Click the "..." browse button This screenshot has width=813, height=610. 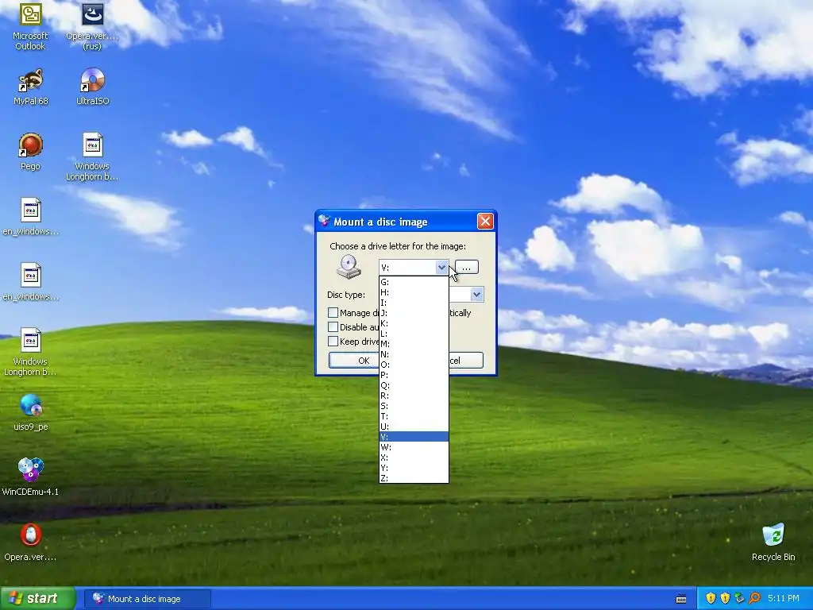(467, 267)
